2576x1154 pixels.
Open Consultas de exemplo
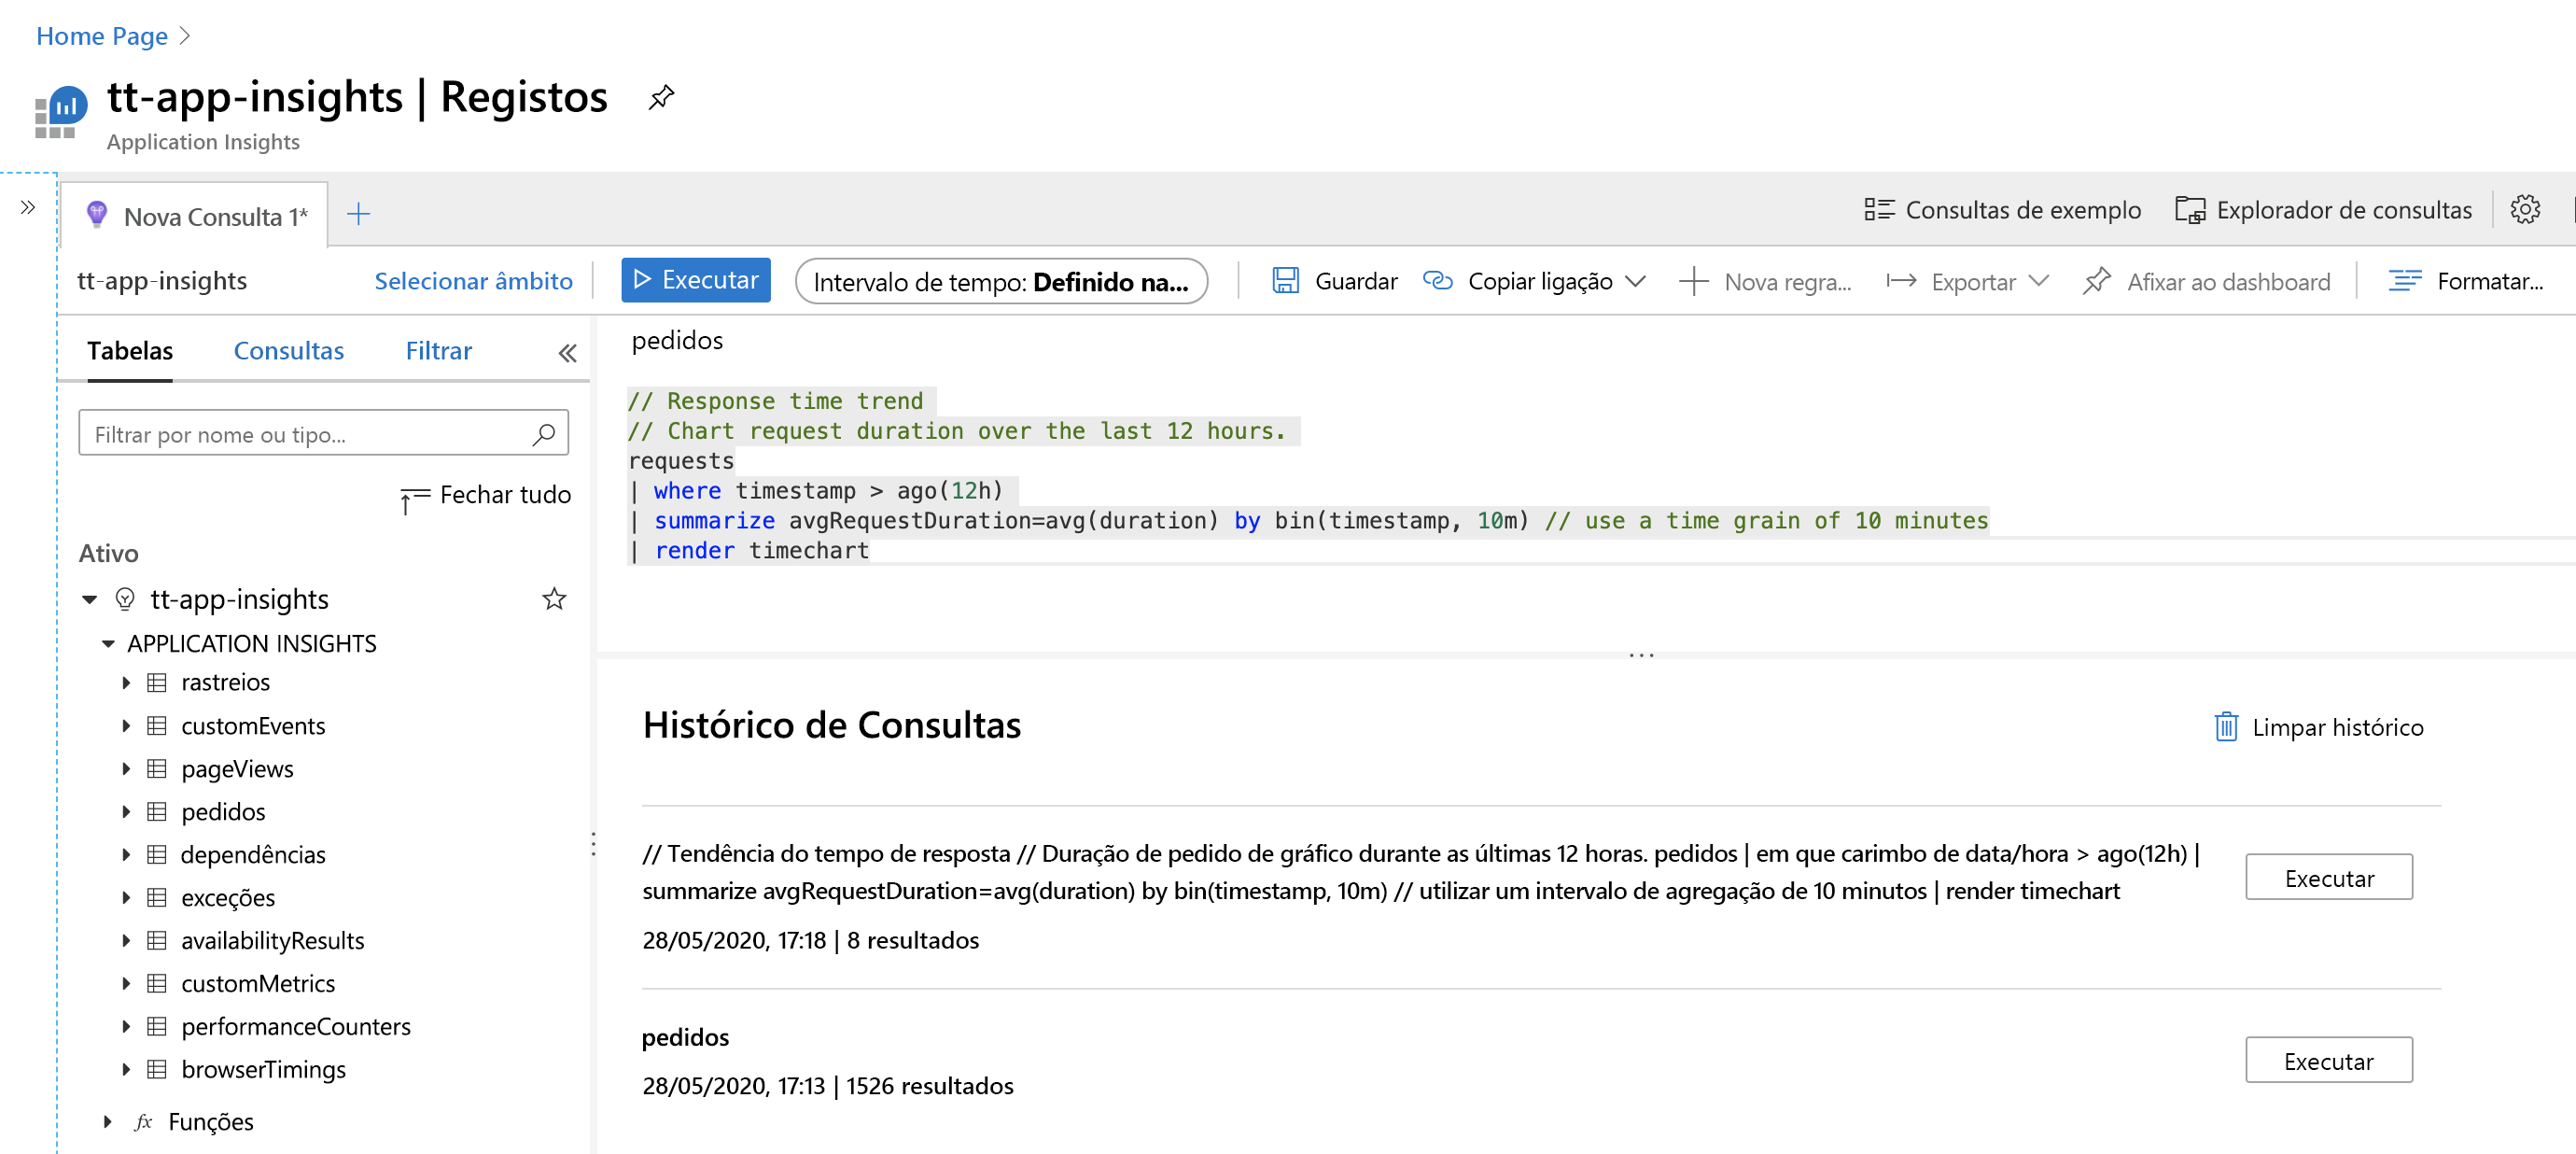2002,210
